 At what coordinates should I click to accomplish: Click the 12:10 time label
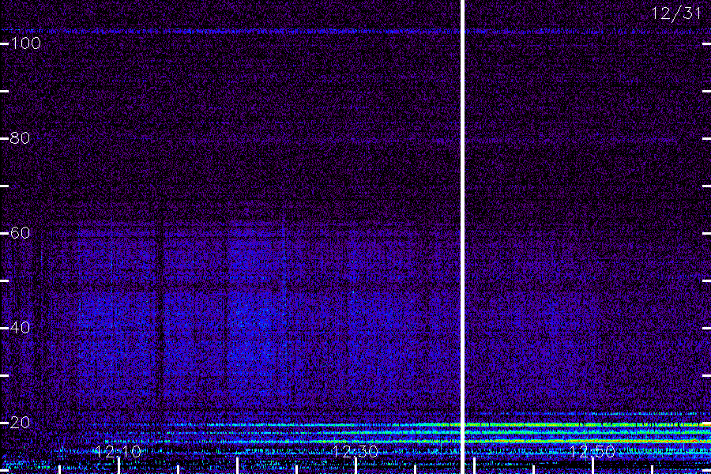tap(118, 451)
